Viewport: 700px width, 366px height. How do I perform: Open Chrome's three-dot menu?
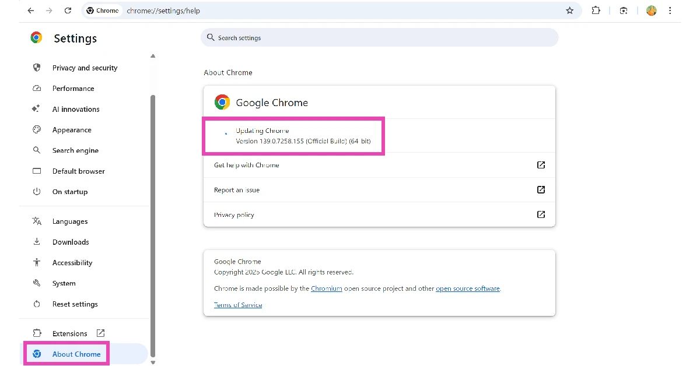tap(669, 10)
